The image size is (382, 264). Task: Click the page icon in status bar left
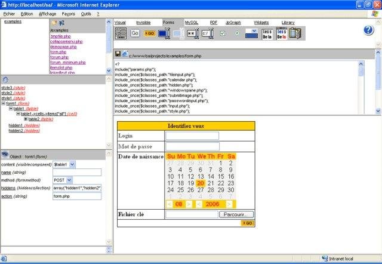coord(4,259)
